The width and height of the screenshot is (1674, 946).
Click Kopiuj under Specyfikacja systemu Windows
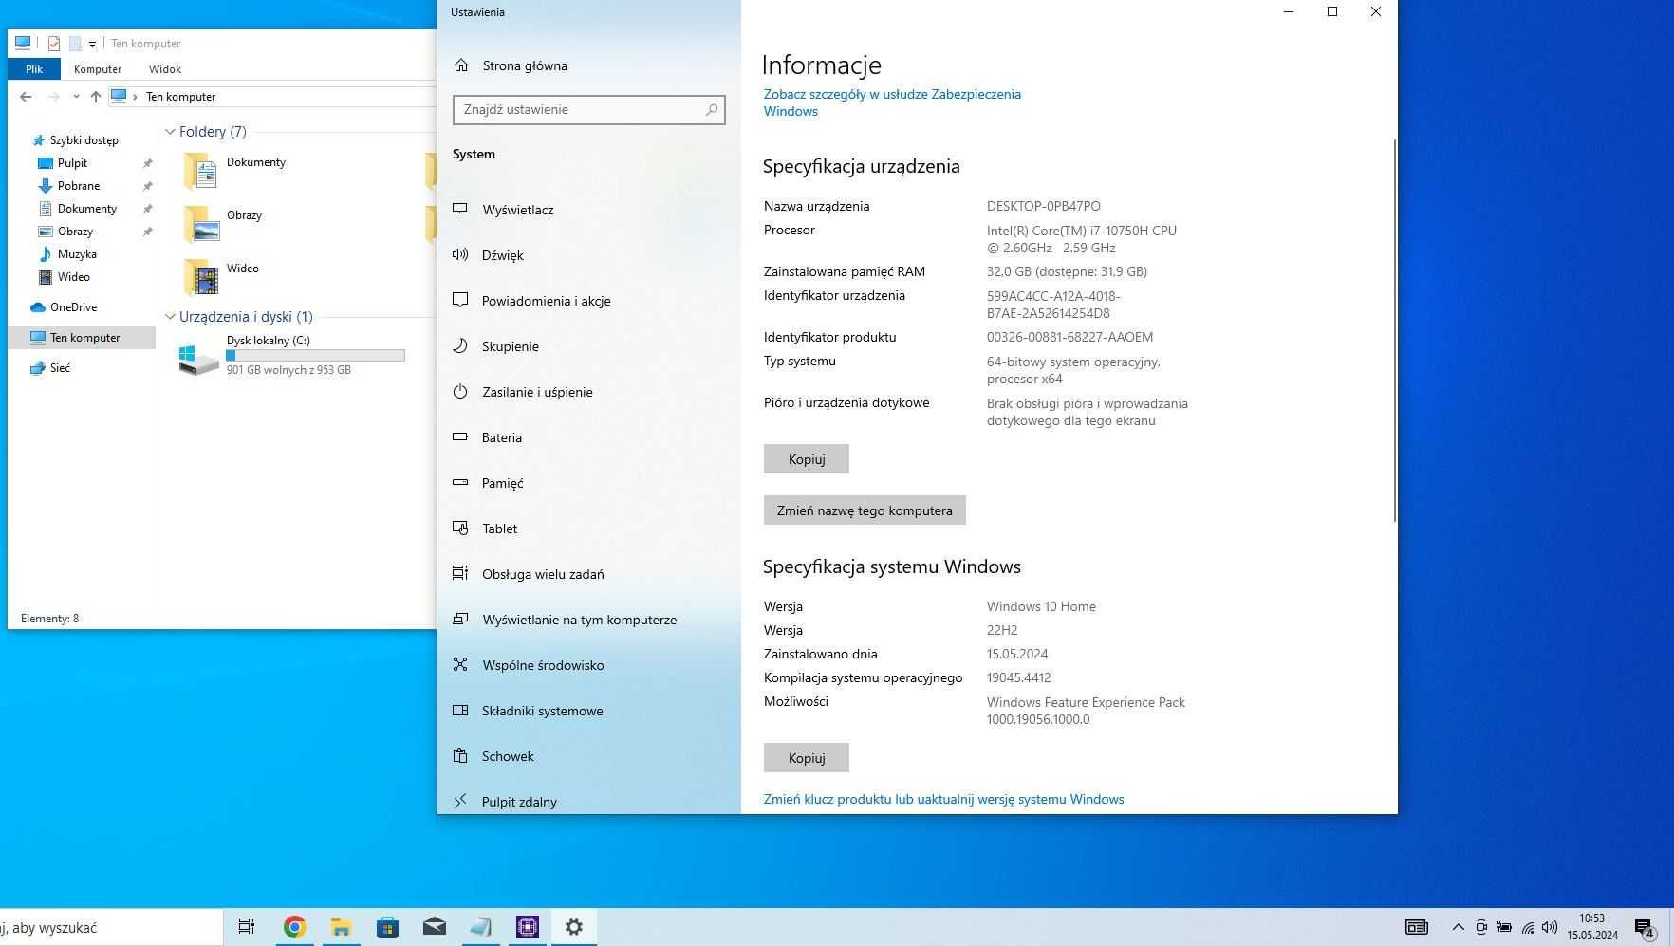tap(806, 758)
